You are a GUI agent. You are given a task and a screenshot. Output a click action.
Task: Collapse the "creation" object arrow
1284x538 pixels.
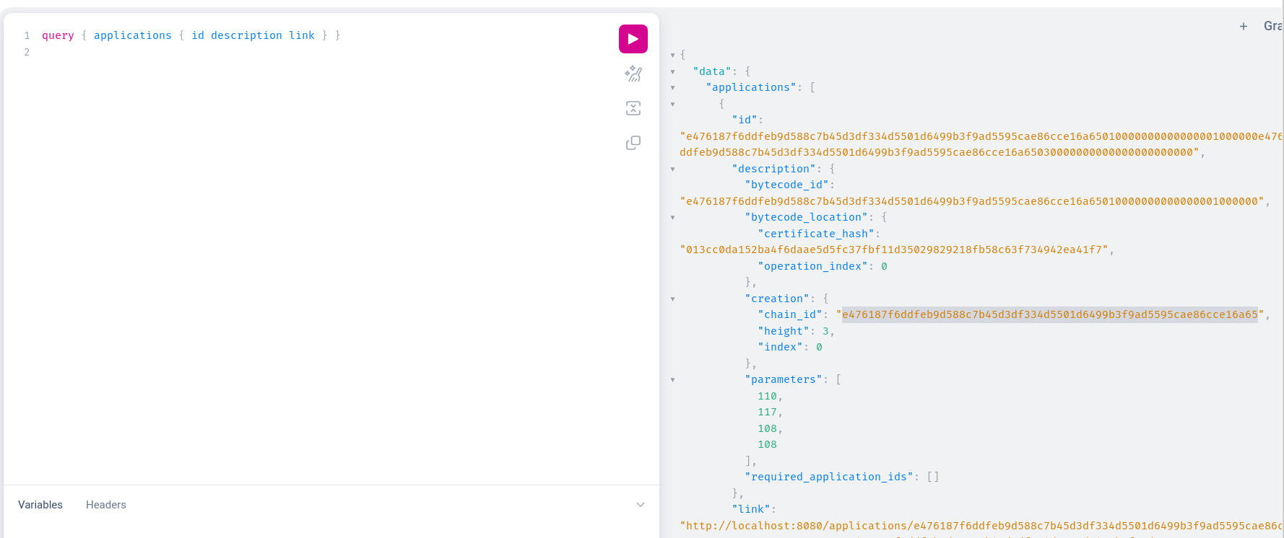(673, 299)
